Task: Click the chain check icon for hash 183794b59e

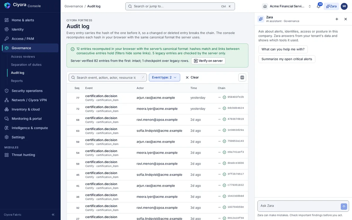Action: coord(224,207)
